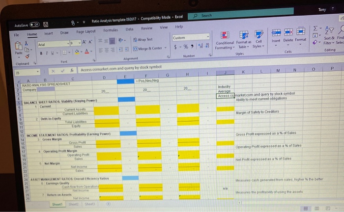The height and width of the screenshot is (212, 344).
Task: Click the Format cells button
Action: click(301, 35)
